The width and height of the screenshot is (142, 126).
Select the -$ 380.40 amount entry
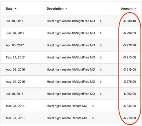(129, 21)
